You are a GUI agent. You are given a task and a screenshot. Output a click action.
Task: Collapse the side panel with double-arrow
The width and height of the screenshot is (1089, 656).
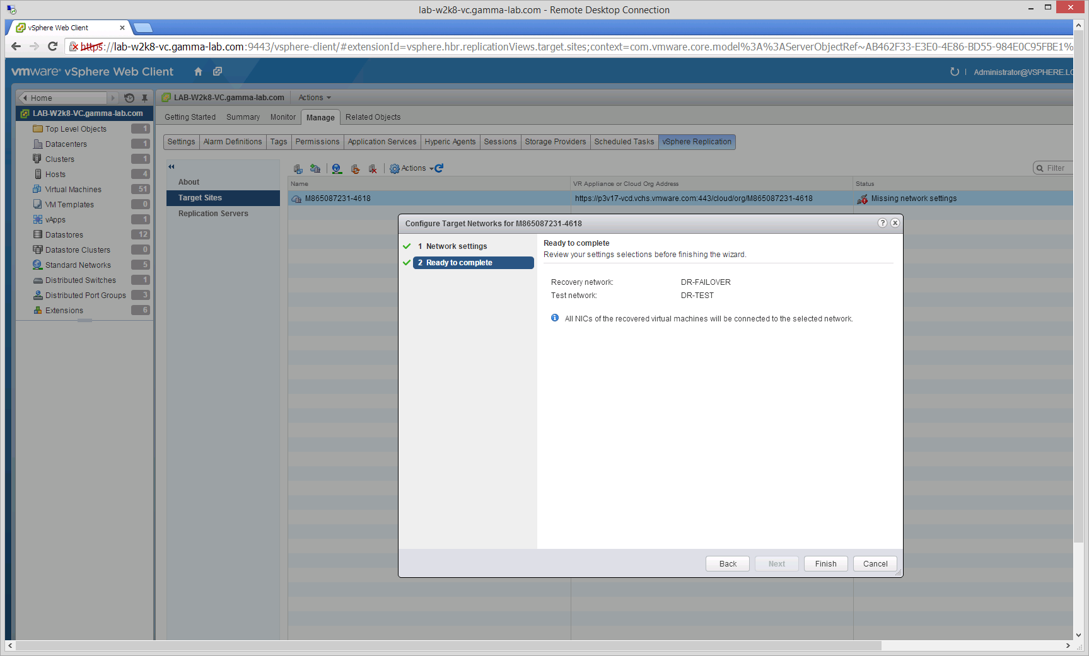pos(171,167)
